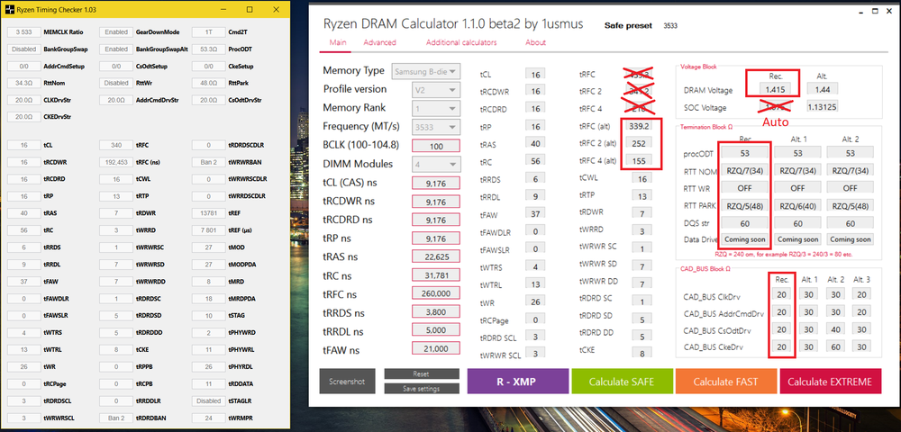Close the Ryzen Timing Checker window
This screenshot has width=901, height=432.
point(276,9)
